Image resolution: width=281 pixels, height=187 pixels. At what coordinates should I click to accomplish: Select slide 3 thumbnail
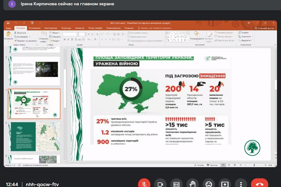coord(34,71)
